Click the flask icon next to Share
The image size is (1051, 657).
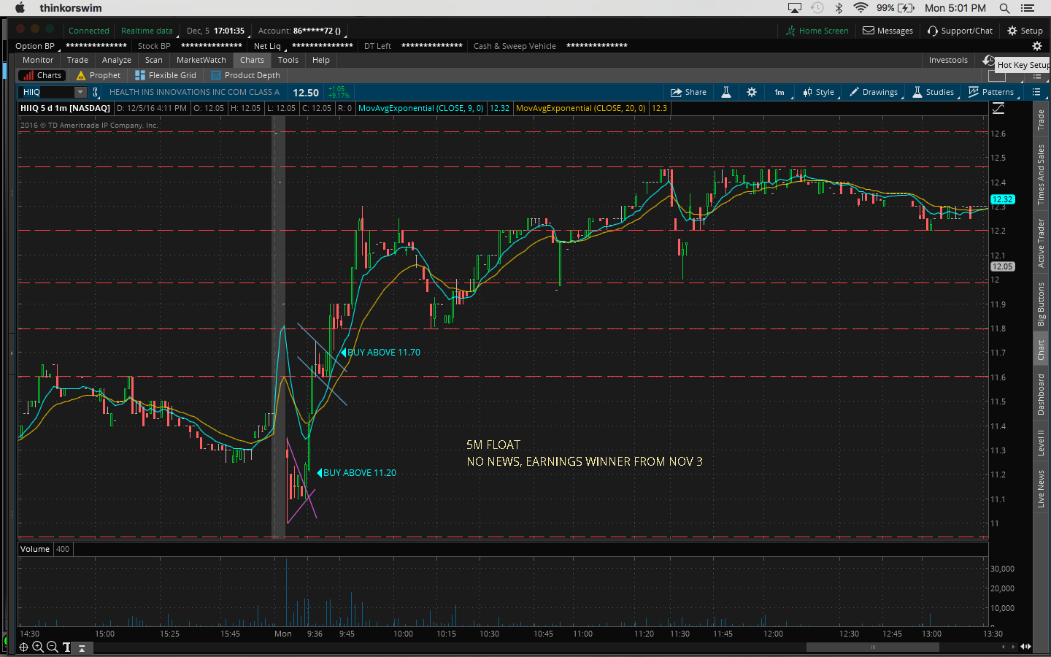click(x=726, y=92)
